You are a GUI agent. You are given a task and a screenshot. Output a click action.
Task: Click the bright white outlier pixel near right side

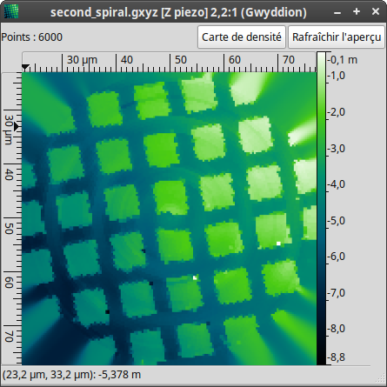[x=278, y=244]
